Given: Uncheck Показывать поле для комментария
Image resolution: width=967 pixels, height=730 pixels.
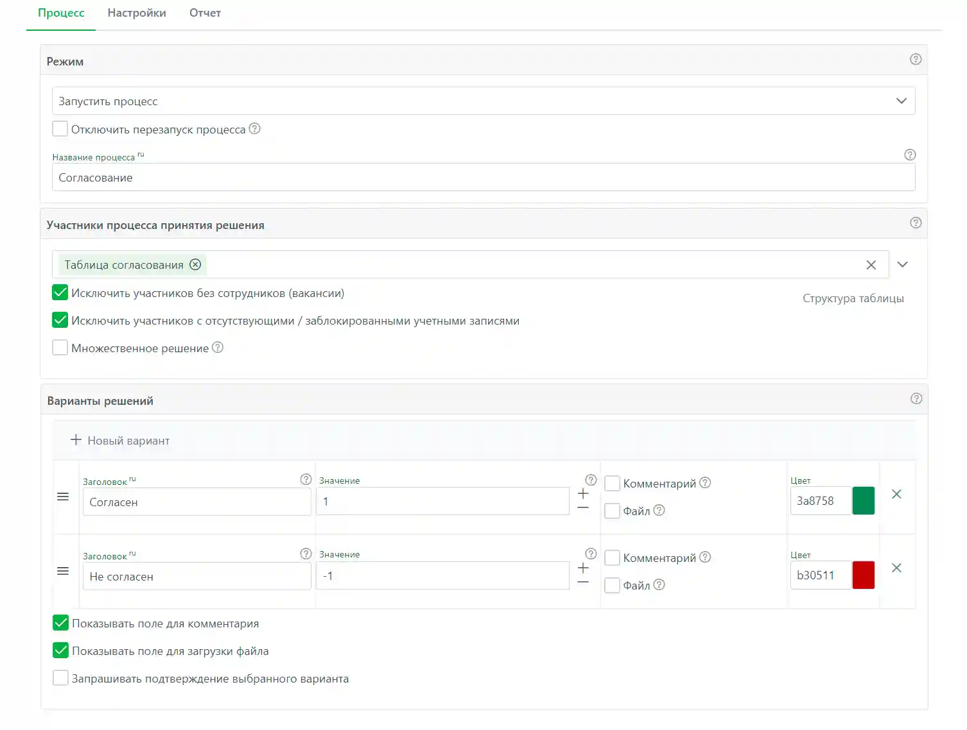Looking at the screenshot, I should point(60,623).
